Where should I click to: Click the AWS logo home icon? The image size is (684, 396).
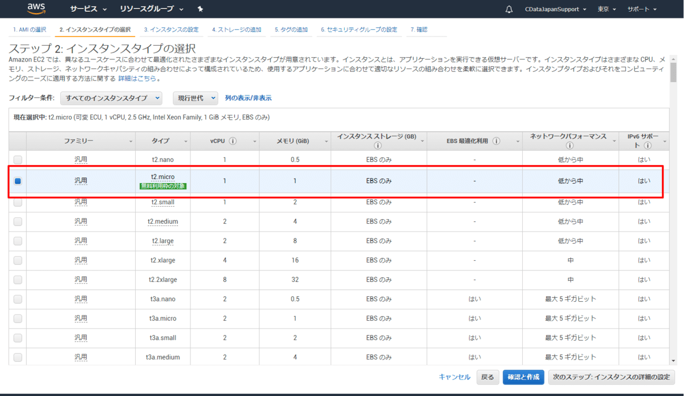tap(37, 9)
